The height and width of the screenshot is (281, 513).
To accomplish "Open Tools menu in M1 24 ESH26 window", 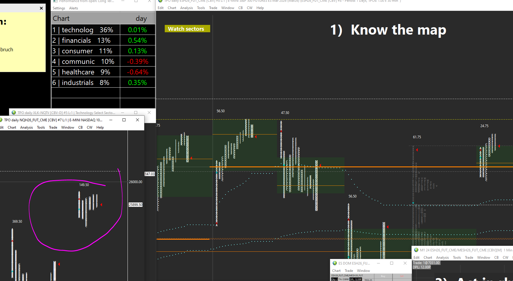I will tap(457, 258).
